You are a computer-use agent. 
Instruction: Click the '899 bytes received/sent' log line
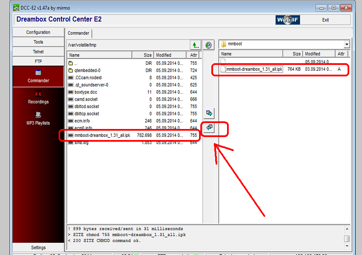[x=126, y=229]
